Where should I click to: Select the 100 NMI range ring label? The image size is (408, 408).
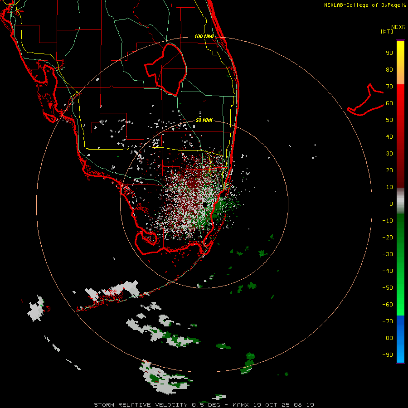pyautogui.click(x=204, y=36)
